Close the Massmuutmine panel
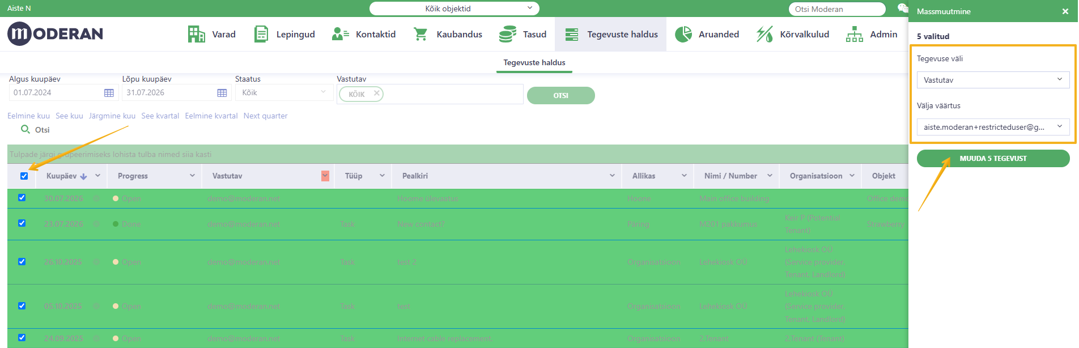This screenshot has width=1079, height=348. (x=1065, y=11)
